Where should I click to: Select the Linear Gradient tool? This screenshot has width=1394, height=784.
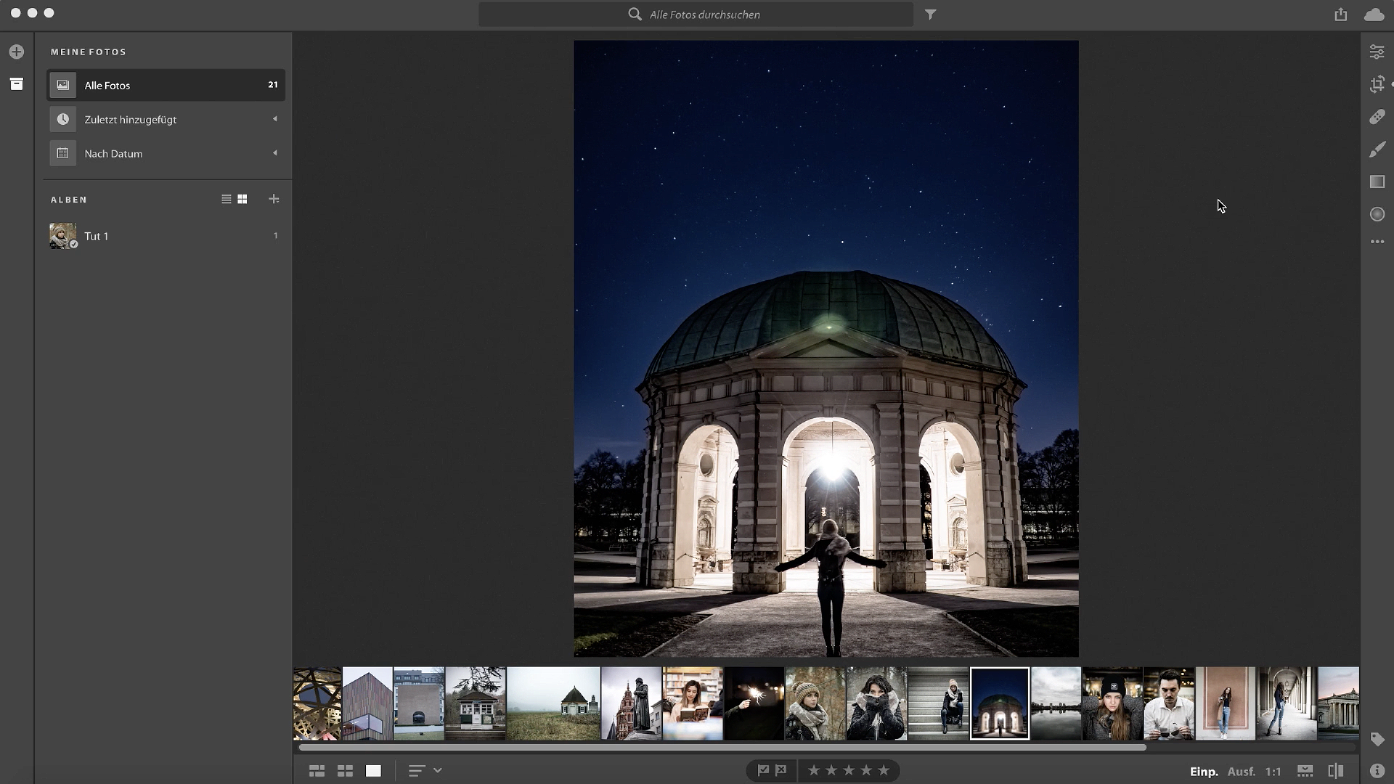coord(1377,182)
